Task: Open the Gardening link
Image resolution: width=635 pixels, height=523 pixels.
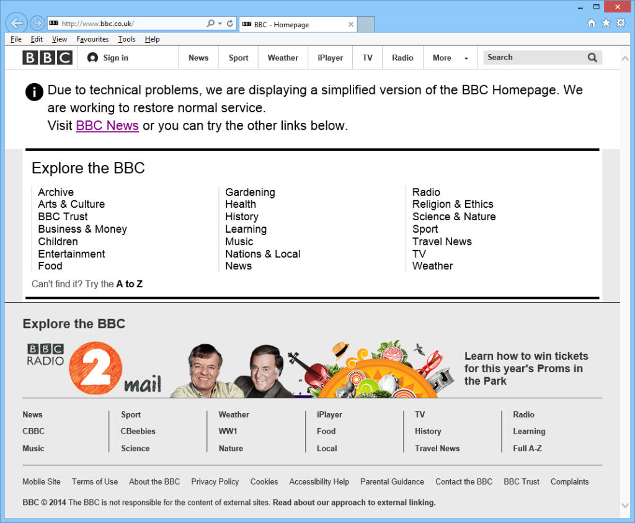Action: pyautogui.click(x=250, y=192)
